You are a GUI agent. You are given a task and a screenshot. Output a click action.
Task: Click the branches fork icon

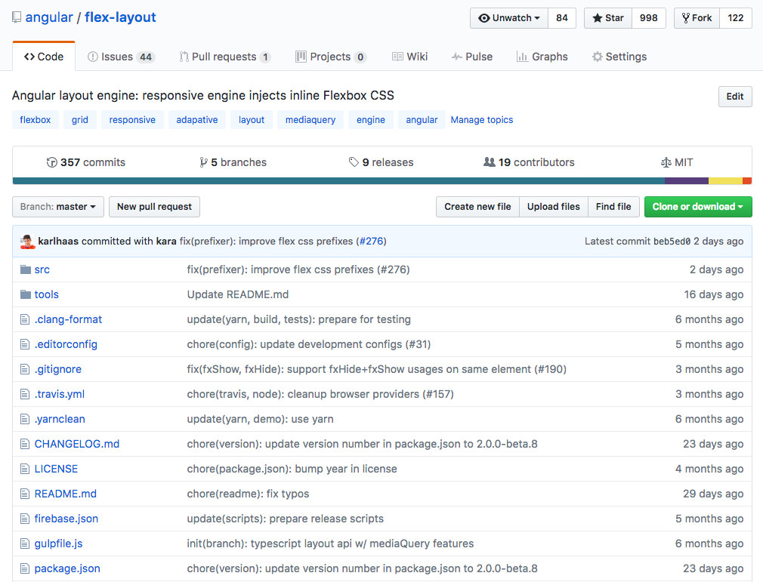tap(203, 162)
